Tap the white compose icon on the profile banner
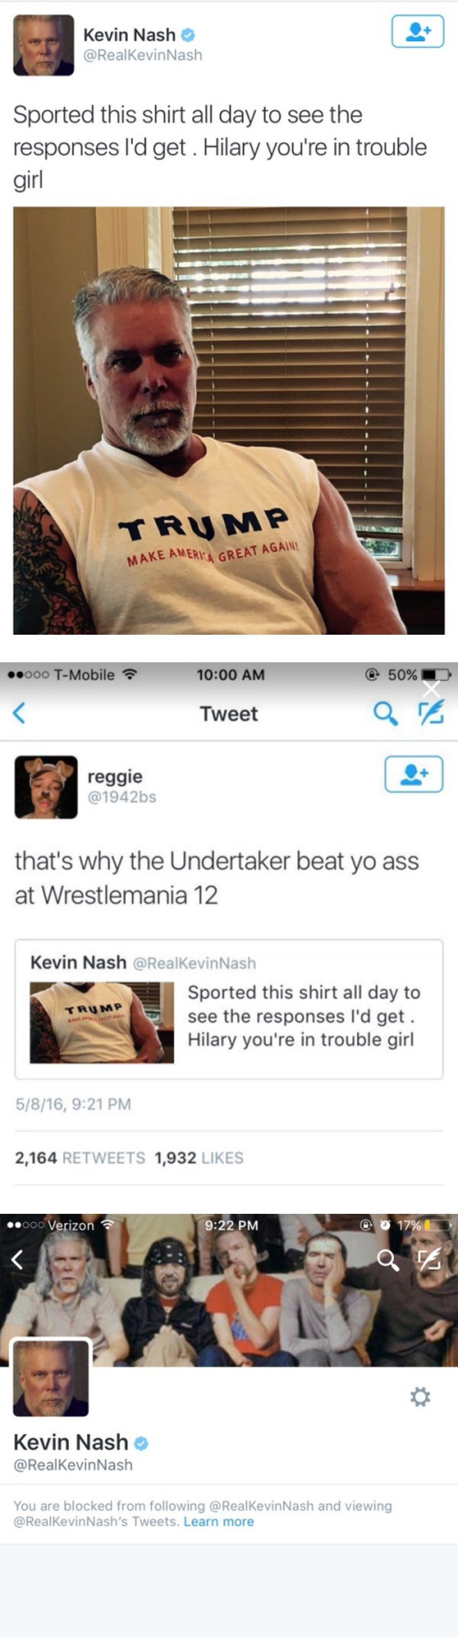 point(429,1259)
